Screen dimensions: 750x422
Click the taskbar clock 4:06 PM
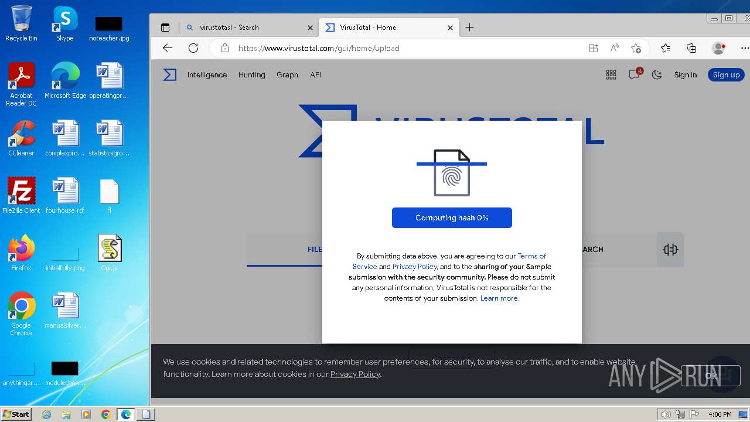[x=720, y=414]
